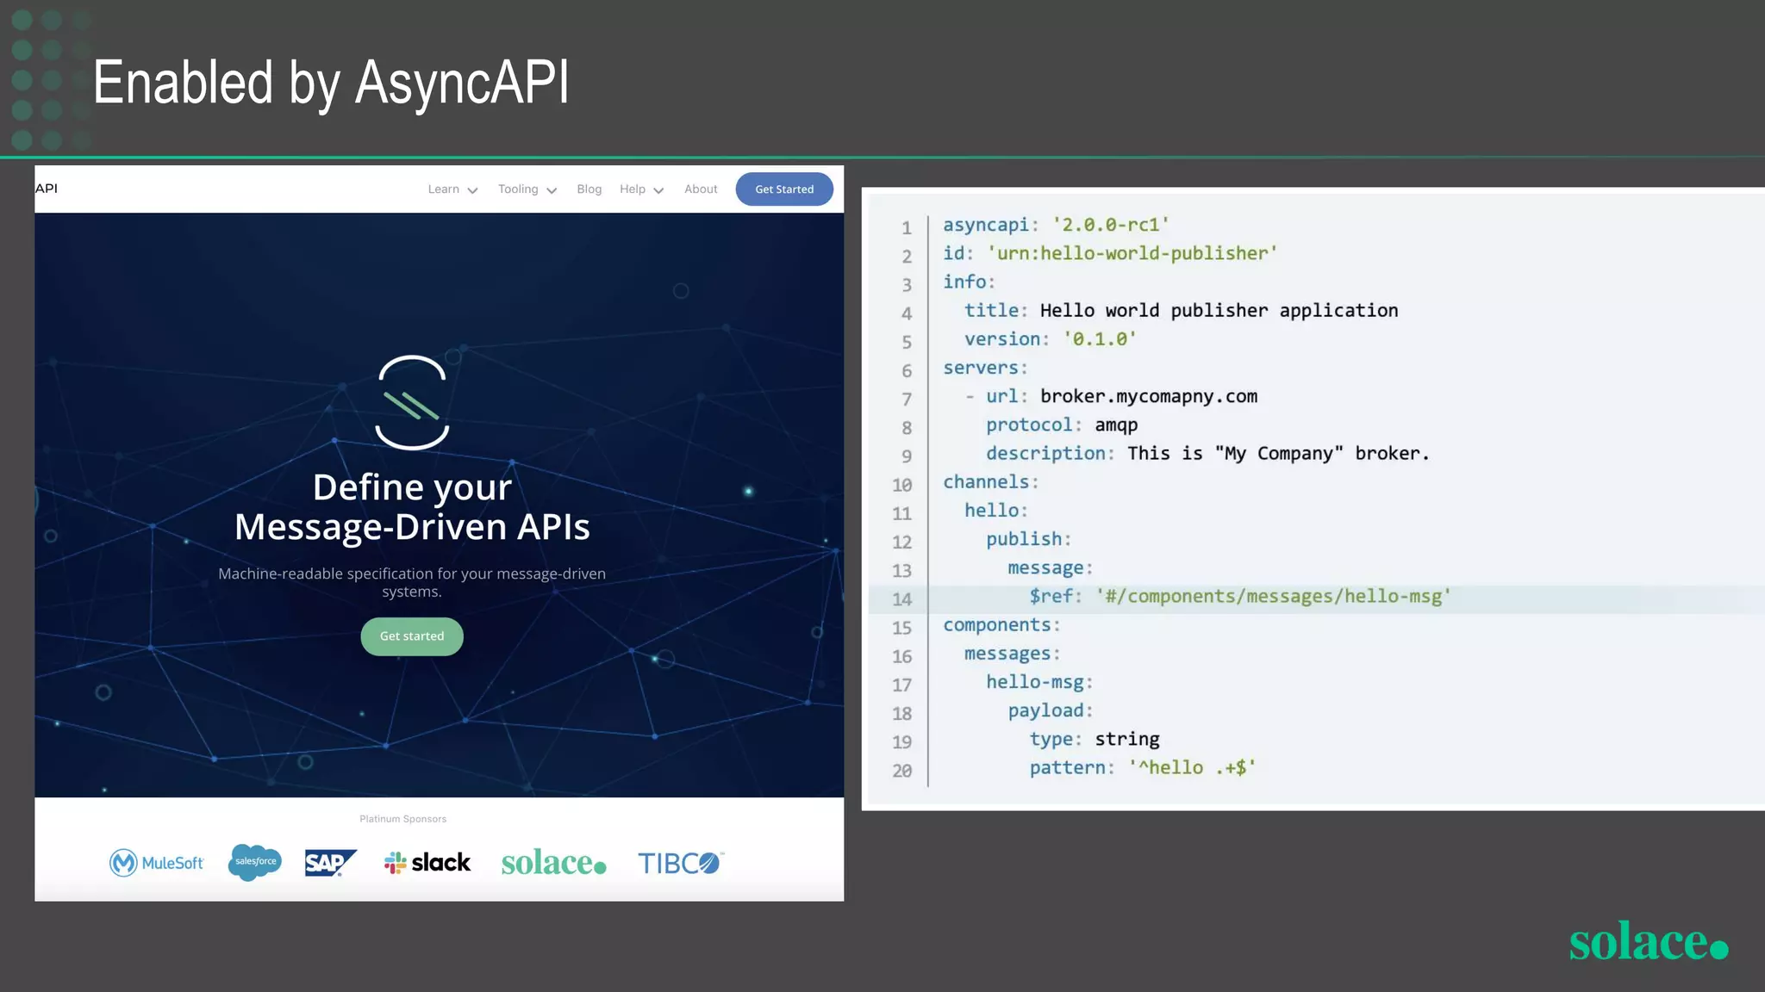The image size is (1765, 992).
Task: Open the Help dropdown menu
Action: 641,189
